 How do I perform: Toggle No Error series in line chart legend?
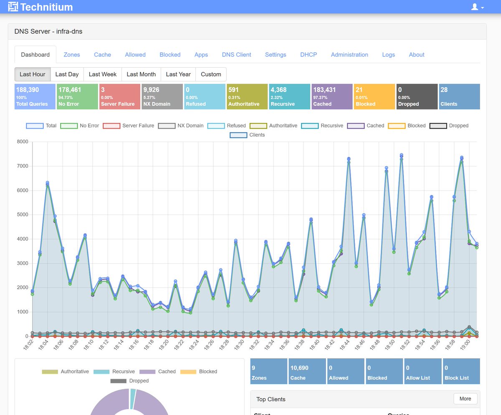(80, 125)
